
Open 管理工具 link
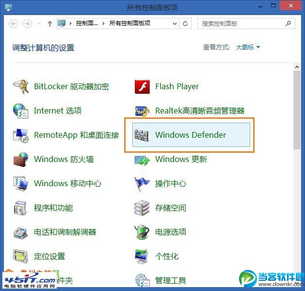pos(171,280)
